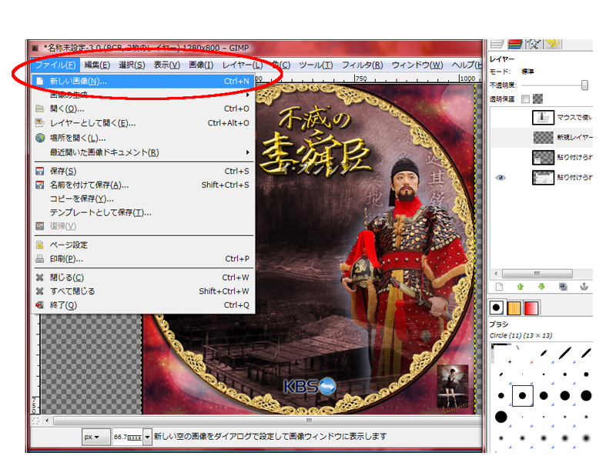Open the Brushes tab with black dot
The image size is (616, 476).
496,308
